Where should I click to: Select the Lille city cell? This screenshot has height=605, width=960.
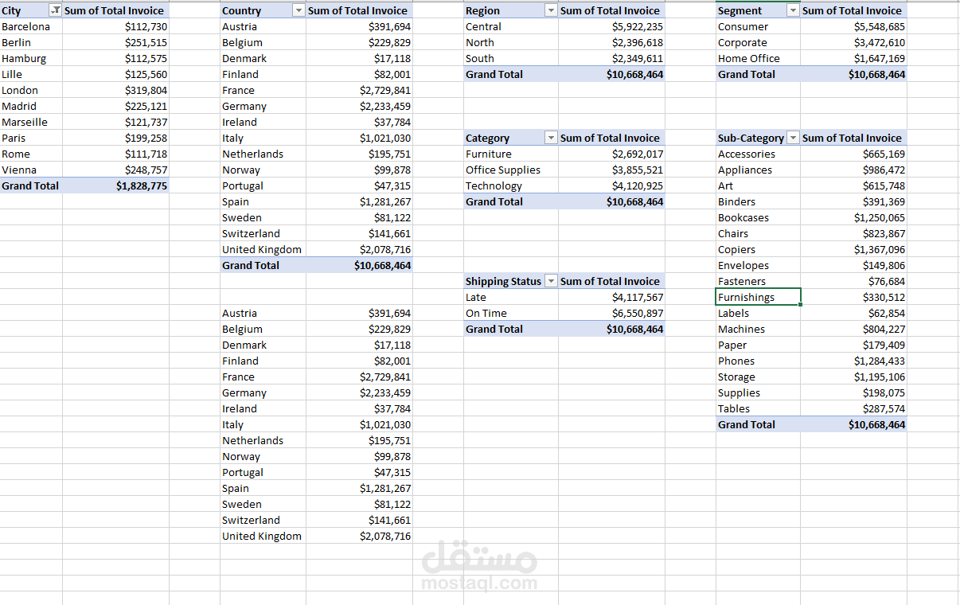point(31,74)
